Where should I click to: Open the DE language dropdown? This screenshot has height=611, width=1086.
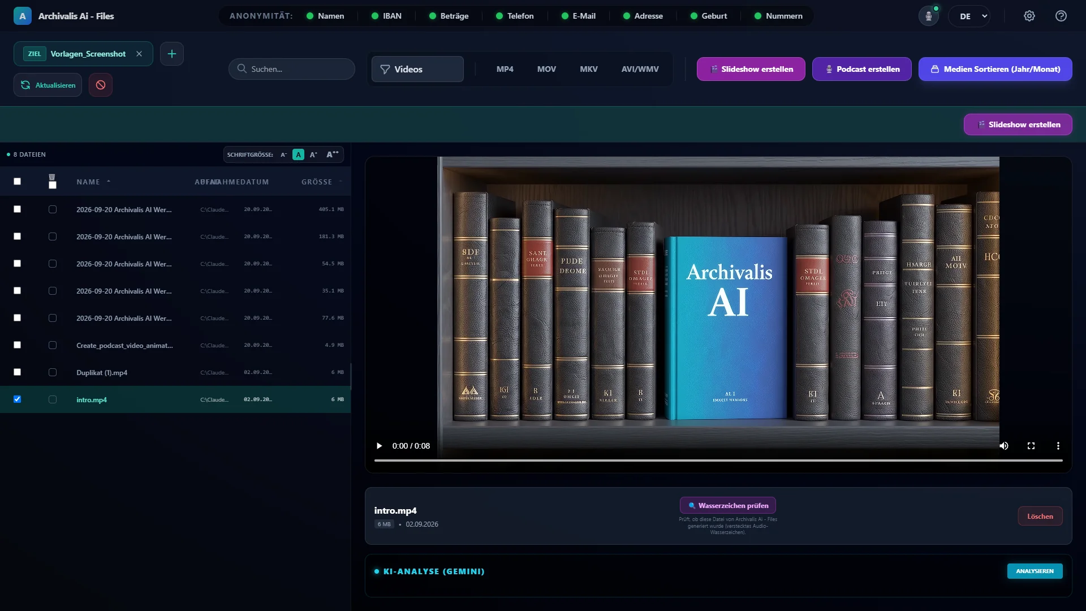coord(969,16)
